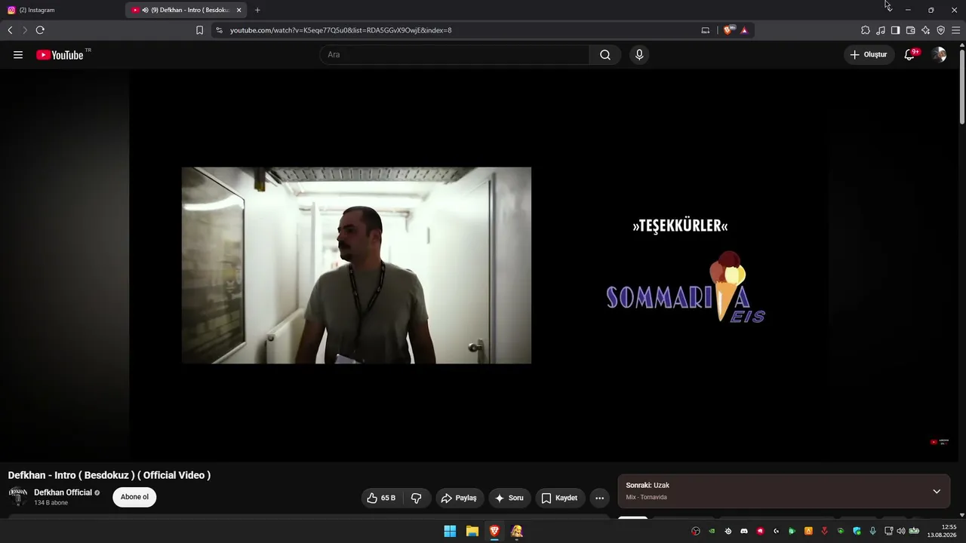
Task: Click the browser address bar URL
Action: click(x=340, y=30)
